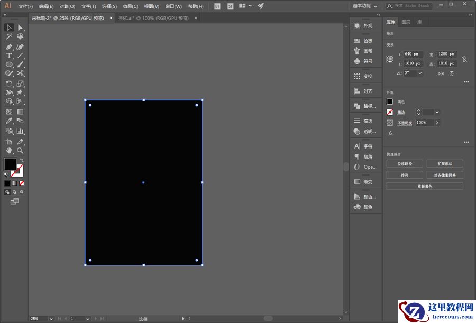
Task: Click the 重新着色 button
Action: pos(424,186)
